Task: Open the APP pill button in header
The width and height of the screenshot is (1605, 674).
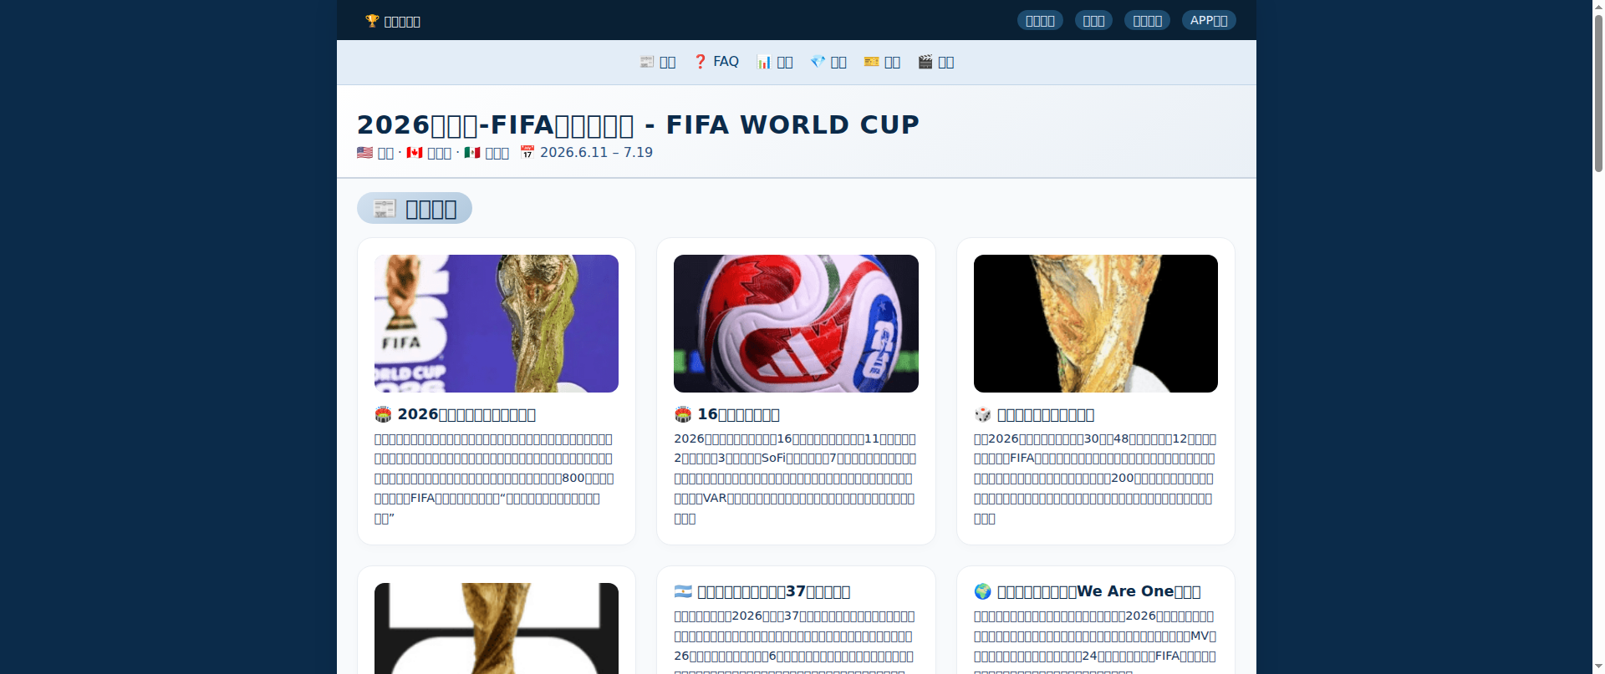Action: point(1209,20)
